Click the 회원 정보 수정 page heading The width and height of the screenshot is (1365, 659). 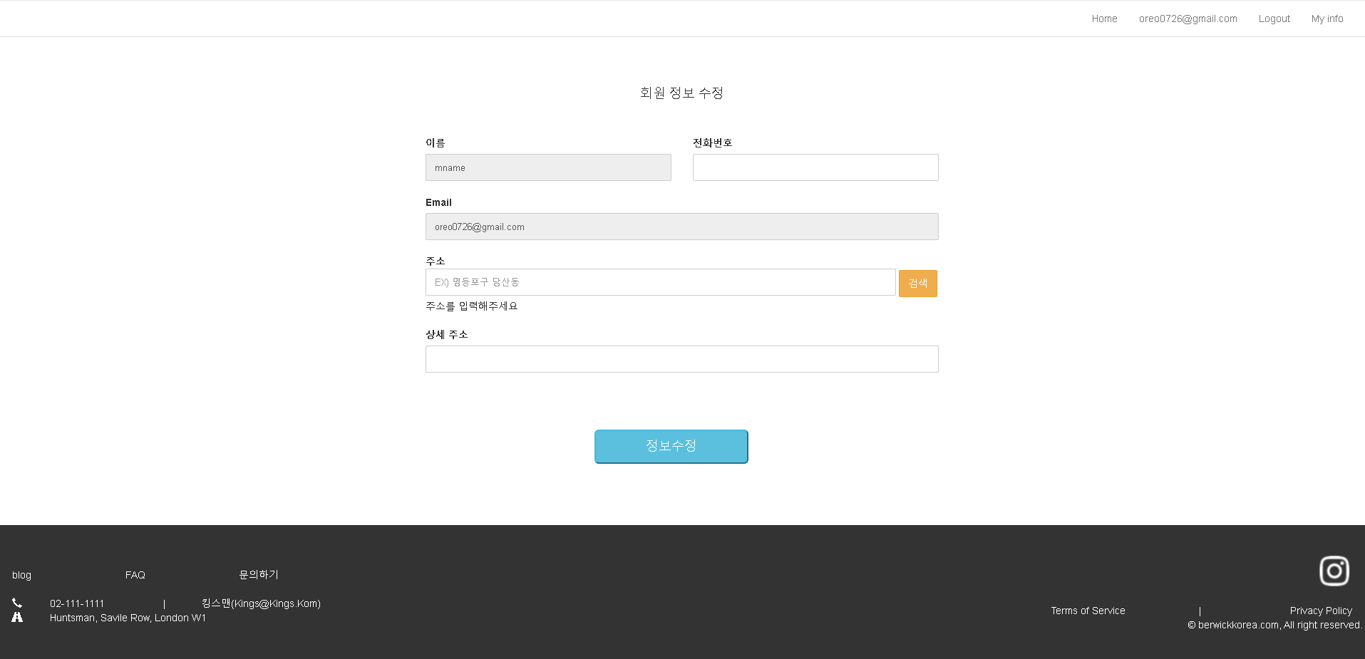click(680, 93)
